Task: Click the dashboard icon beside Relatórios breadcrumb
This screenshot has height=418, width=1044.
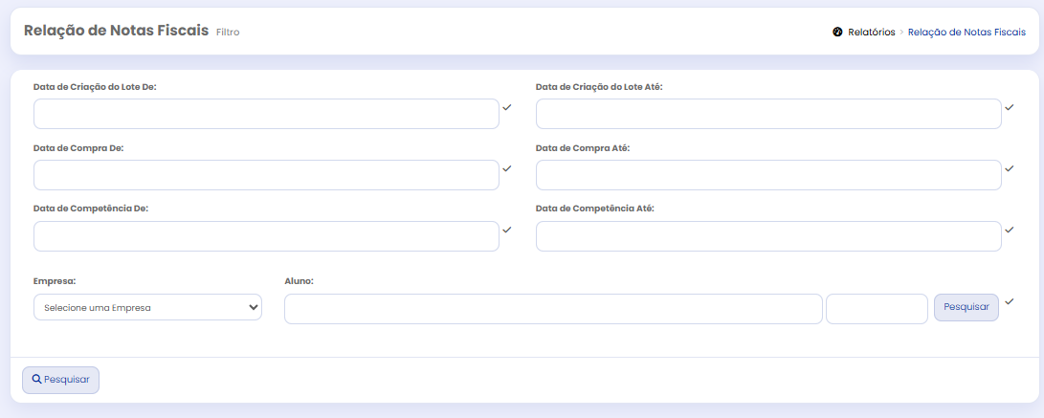Action: pos(837,32)
